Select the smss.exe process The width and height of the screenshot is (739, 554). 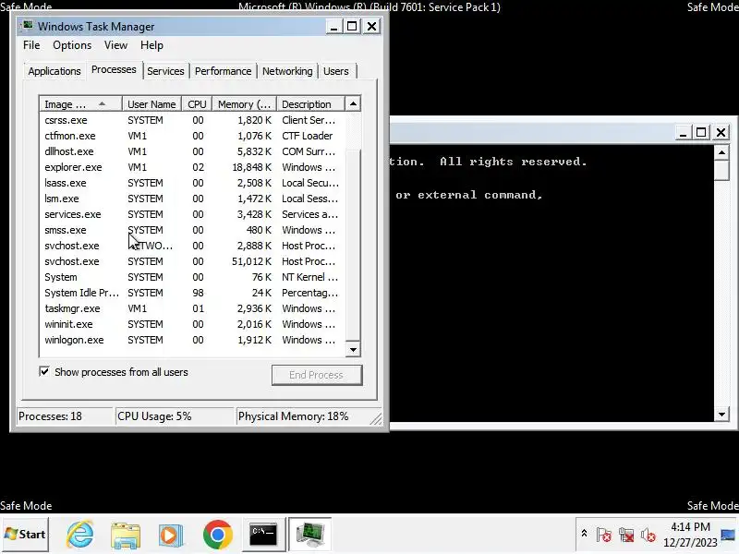tap(193, 230)
